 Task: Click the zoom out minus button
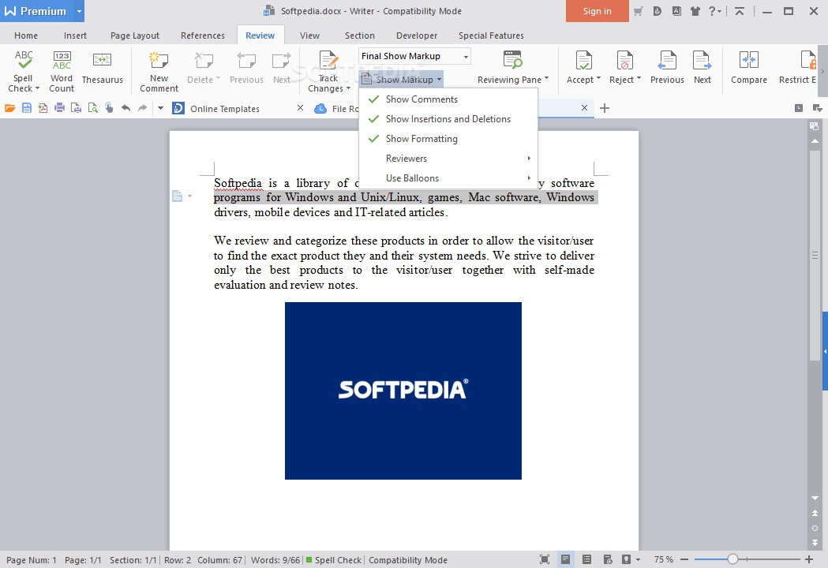coord(684,559)
